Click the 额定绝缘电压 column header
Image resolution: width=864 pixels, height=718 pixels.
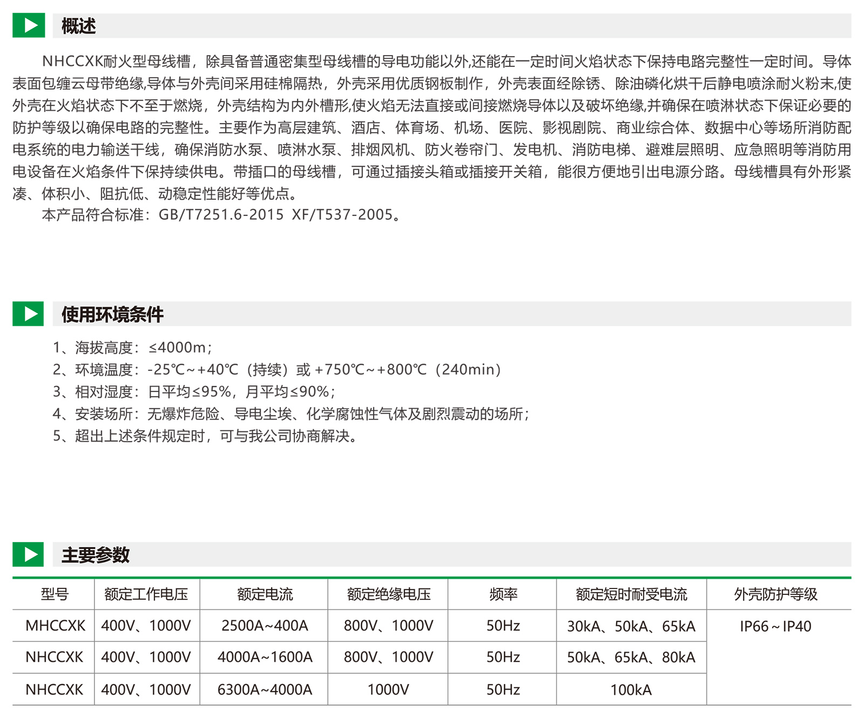(x=388, y=594)
